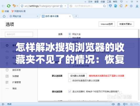The width and height of the screenshot is (140, 106).
Task: Expand the address bar history dropdown
Action: (65, 6)
